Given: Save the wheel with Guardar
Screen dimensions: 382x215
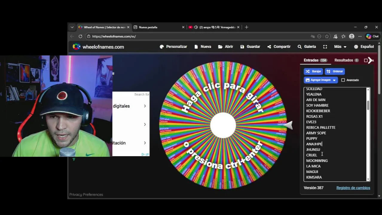Looking at the screenshot, I should pyautogui.click(x=250, y=47).
